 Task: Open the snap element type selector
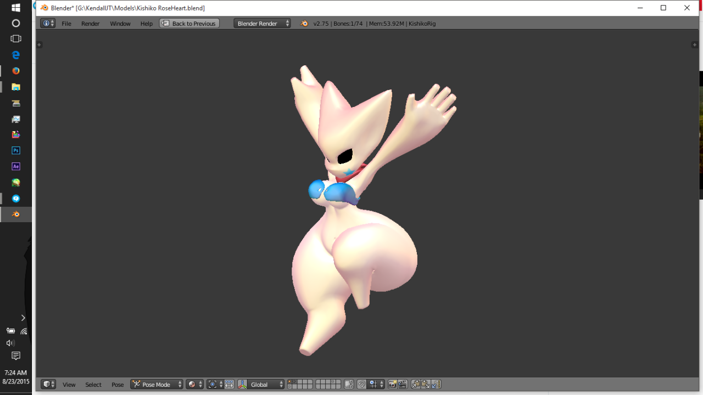[376, 385]
